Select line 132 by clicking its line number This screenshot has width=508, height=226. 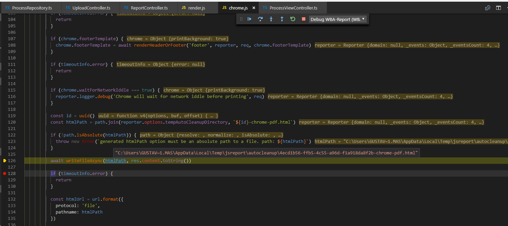[12, 199]
